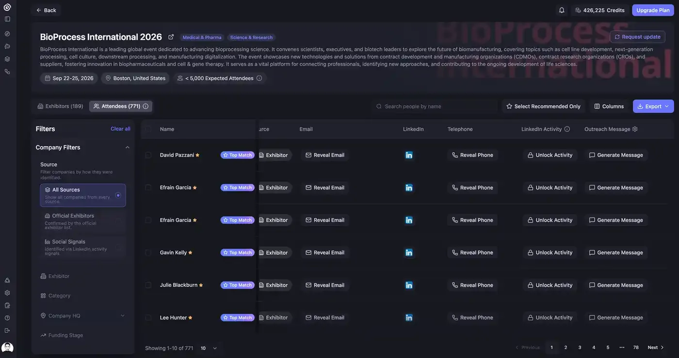Open David Pazzani's LinkedIn profile icon
The width and height of the screenshot is (679, 358).
coord(409,155)
